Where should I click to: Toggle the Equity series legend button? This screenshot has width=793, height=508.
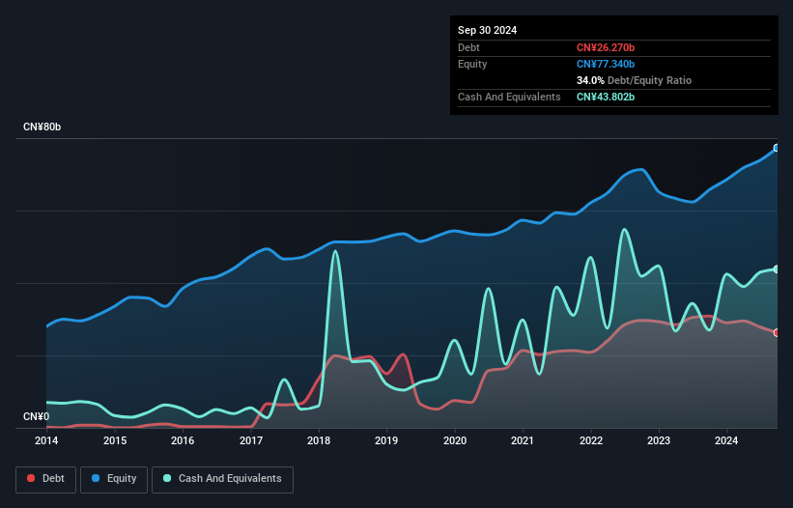pyautogui.click(x=114, y=479)
